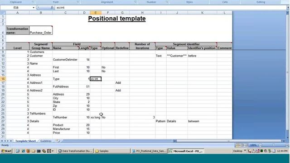
Task: Select the CustomerDelimiter cell
Action: [x=65, y=60]
